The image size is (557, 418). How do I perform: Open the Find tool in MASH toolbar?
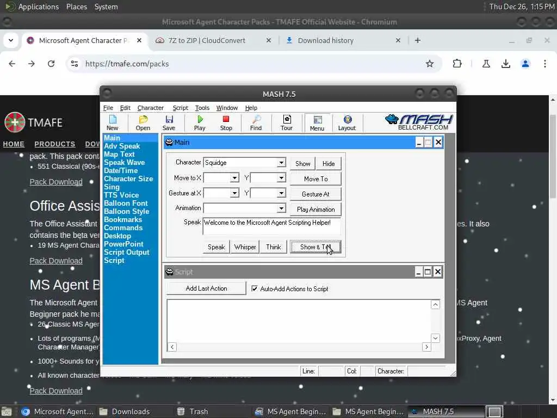coord(256,122)
